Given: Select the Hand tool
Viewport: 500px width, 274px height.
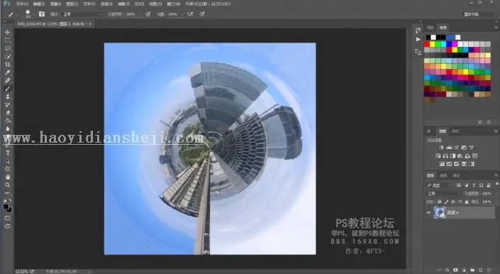Looking at the screenshot, I should [x=8, y=177].
